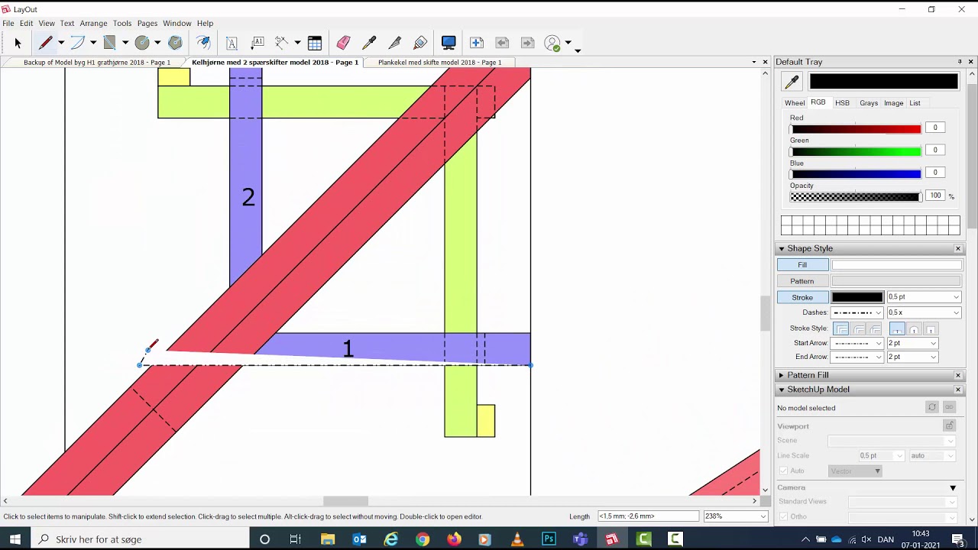The image size is (978, 550).
Task: Collapse the Shape Style panel
Action: (782, 249)
